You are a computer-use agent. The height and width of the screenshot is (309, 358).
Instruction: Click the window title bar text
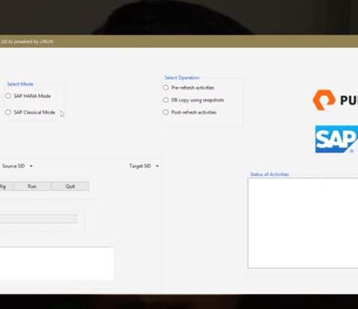tap(27, 42)
